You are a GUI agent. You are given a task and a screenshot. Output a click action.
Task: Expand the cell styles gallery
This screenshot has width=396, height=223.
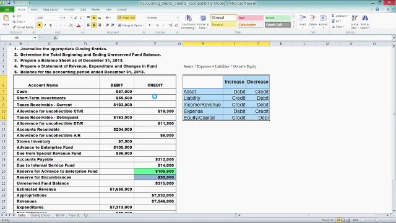(293, 27)
